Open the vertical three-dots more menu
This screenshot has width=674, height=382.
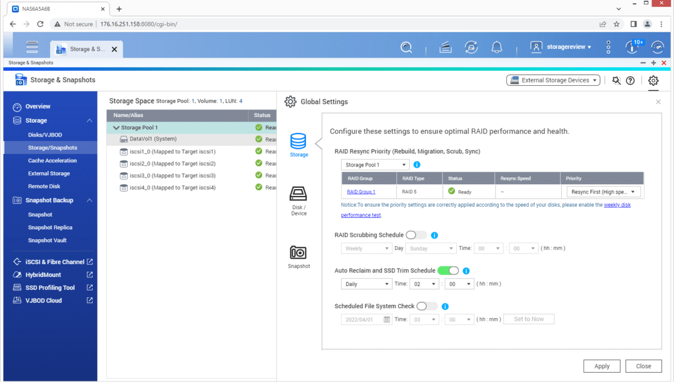[608, 47]
